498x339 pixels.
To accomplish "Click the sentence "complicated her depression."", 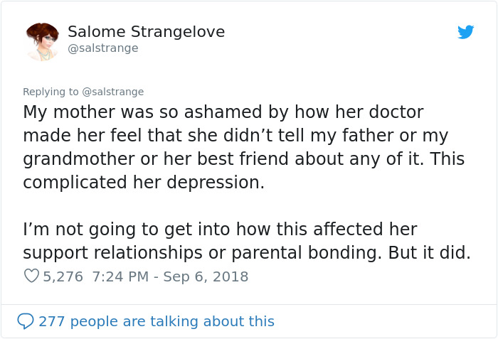I will coord(144,182).
